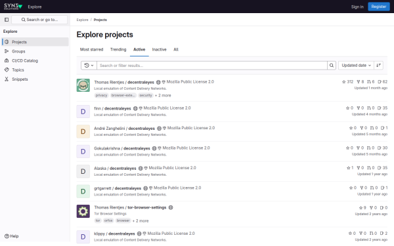394x246 pixels.
Task: Open Topics in the sidebar
Action: (35, 70)
